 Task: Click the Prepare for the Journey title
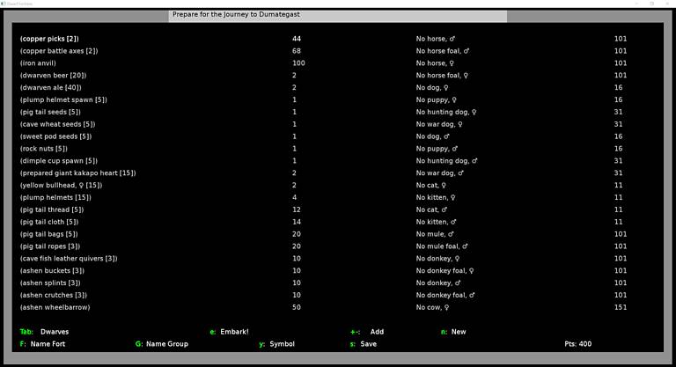click(236, 14)
